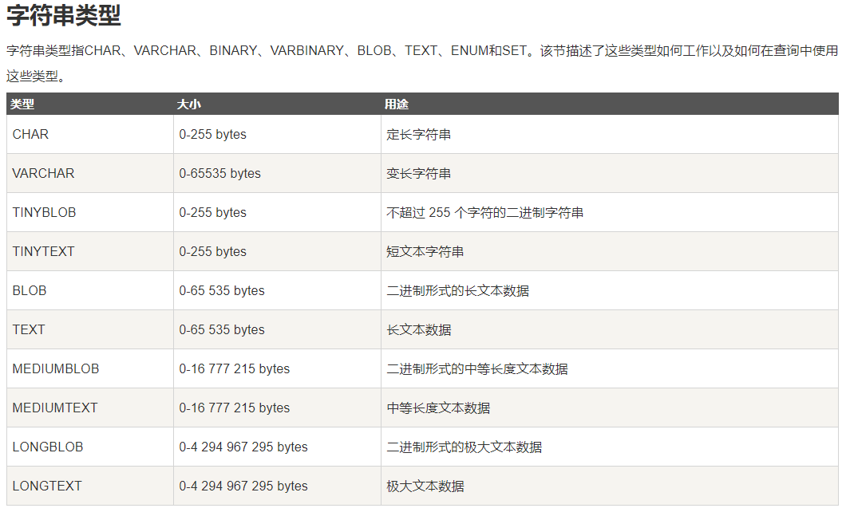Click the intro paragraph listing CHAR, VARCHAR, BINARY

coord(422,63)
